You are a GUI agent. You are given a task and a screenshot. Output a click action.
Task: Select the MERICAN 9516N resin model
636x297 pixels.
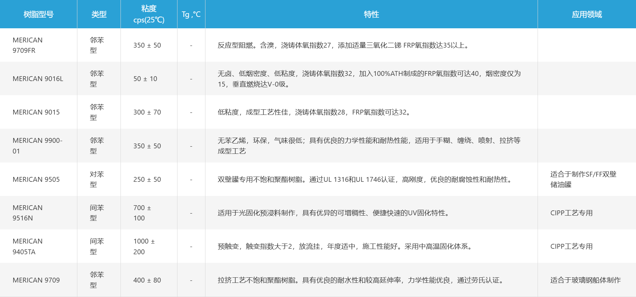pyautogui.click(x=28, y=213)
